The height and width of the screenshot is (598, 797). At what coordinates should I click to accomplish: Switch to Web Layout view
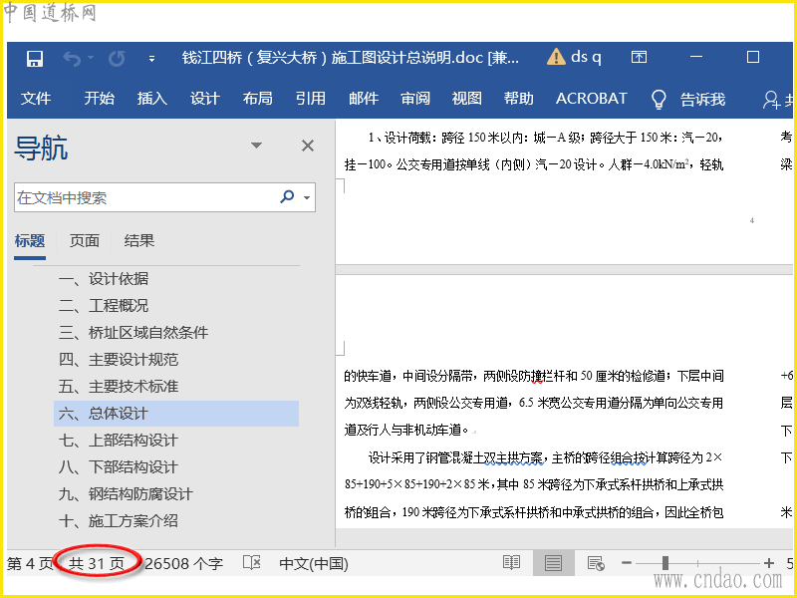point(595,563)
